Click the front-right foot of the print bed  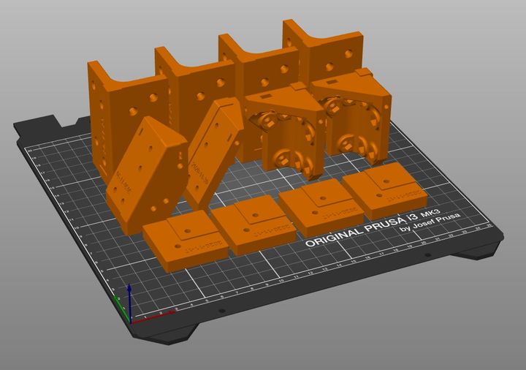click(479, 252)
